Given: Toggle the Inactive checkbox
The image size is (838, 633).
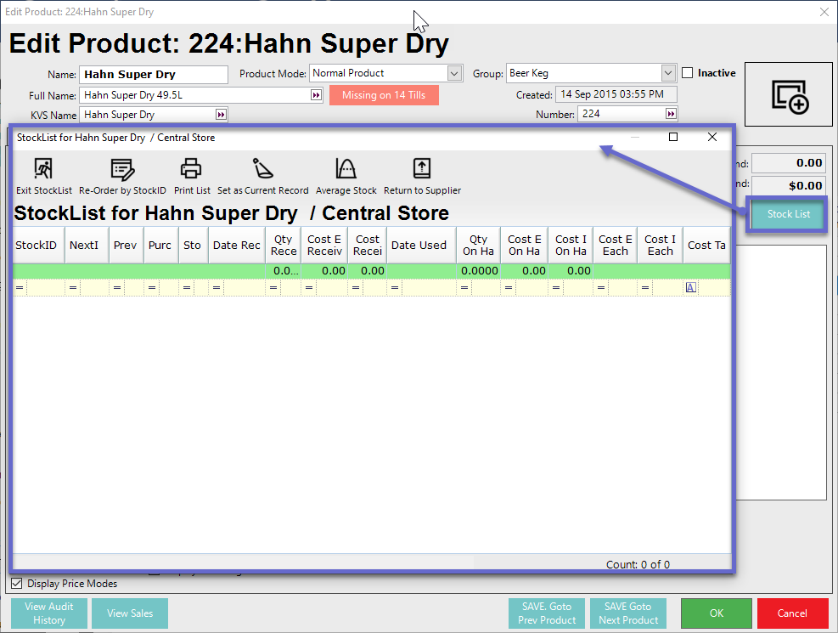Looking at the screenshot, I should point(687,73).
